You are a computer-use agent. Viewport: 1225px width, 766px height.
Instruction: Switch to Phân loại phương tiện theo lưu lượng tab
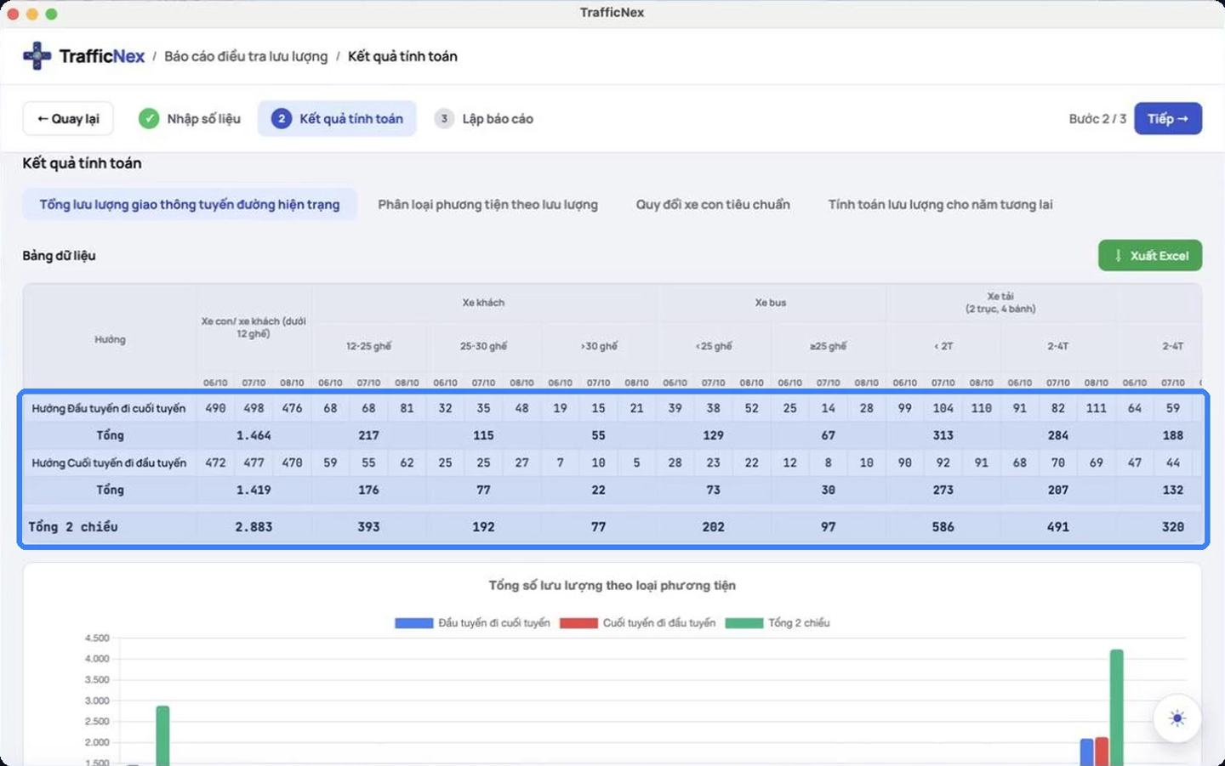pyautogui.click(x=488, y=205)
